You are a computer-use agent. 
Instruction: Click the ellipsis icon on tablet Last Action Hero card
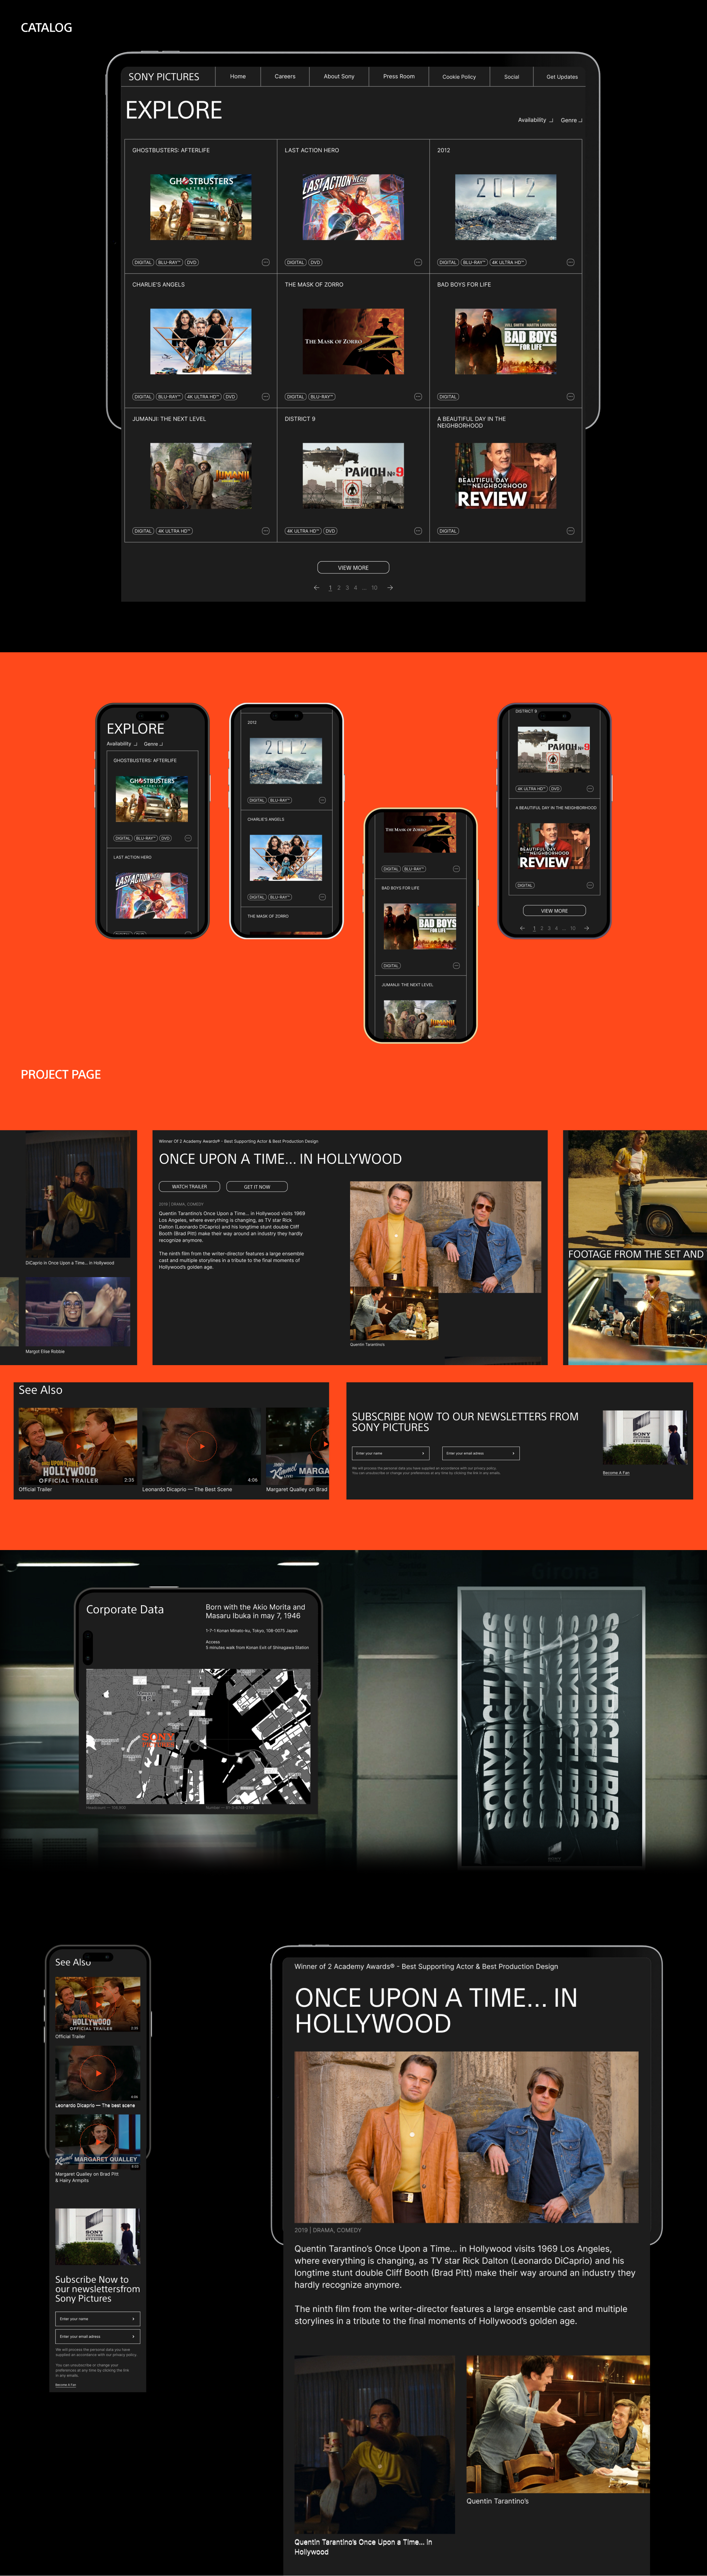418,262
